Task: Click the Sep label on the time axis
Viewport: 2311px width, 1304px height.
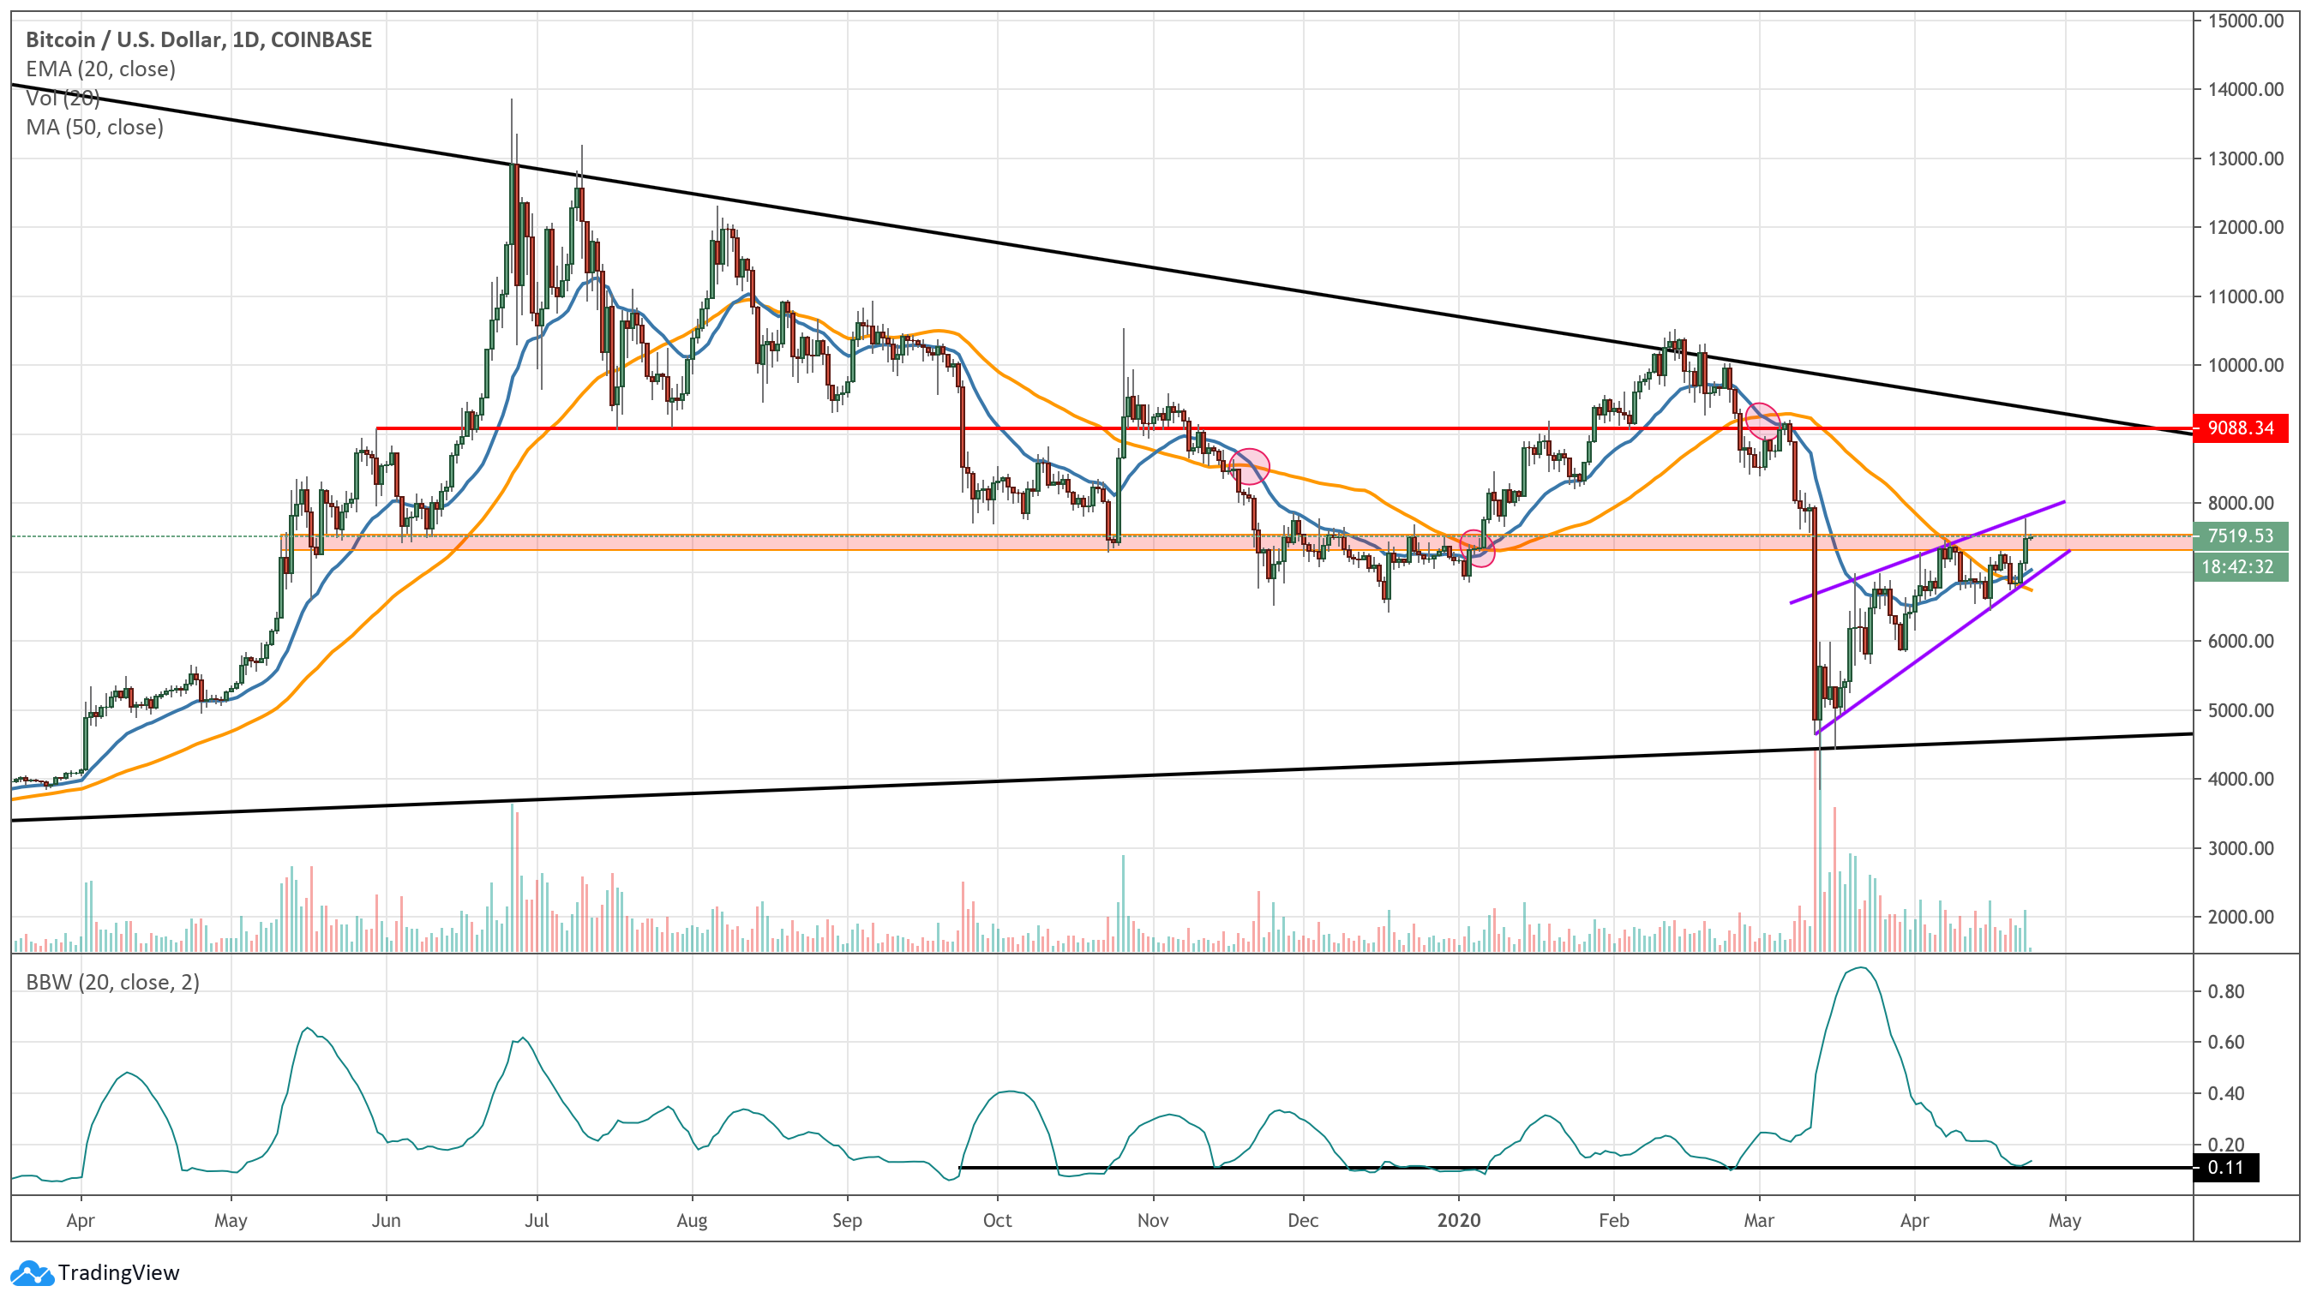Action: (x=847, y=1221)
